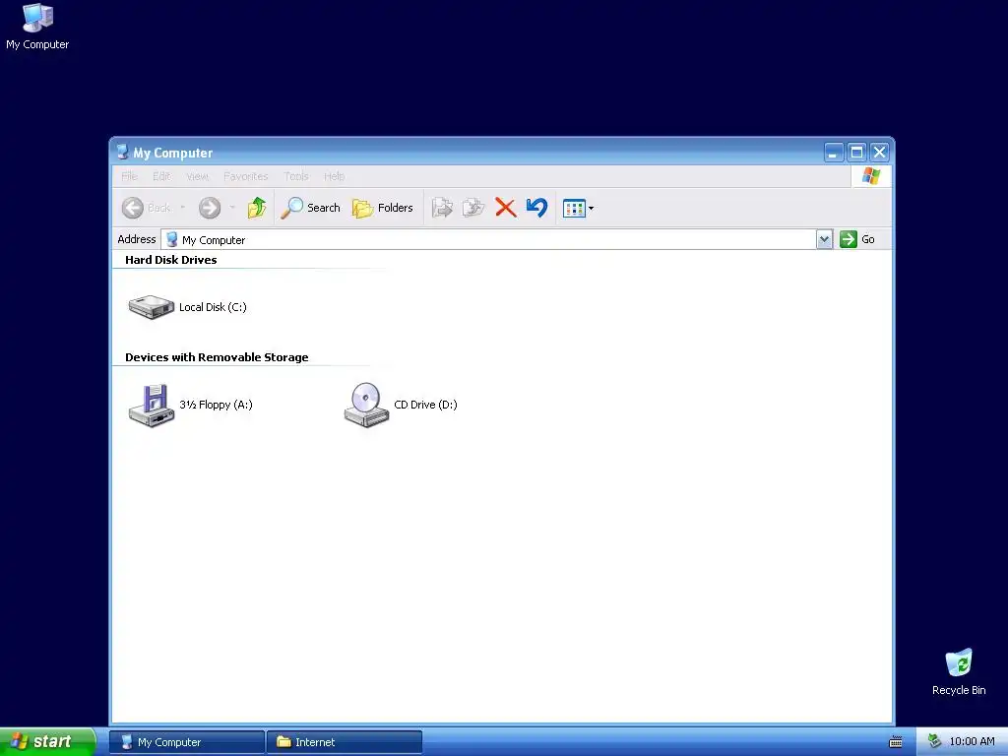
Task: Minimize the My Computer window
Action: pyautogui.click(x=834, y=153)
